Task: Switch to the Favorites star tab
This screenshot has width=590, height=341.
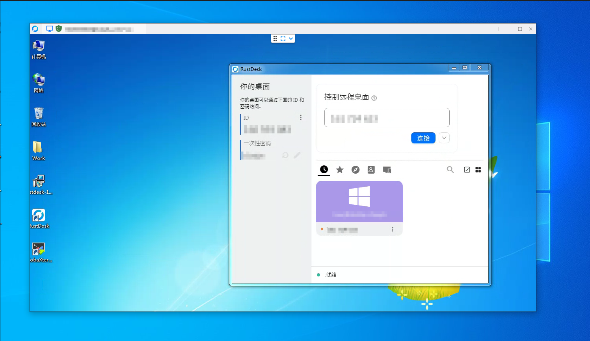Action: [x=340, y=170]
